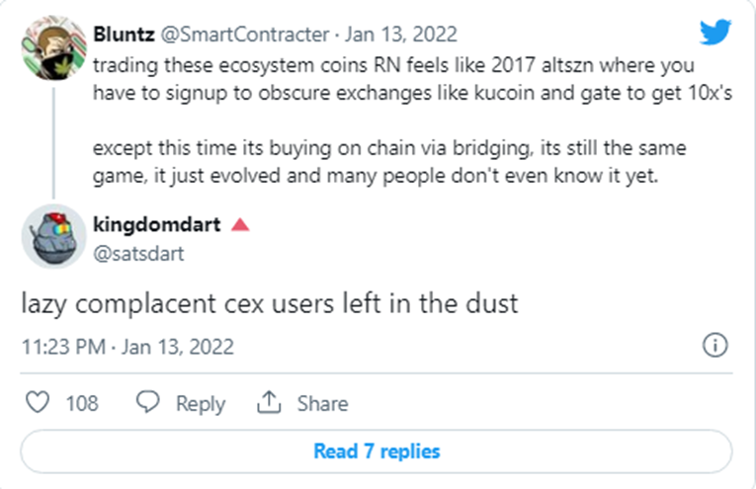The width and height of the screenshot is (756, 489).
Task: Open the 11:23 PM timestamp link
Action: (x=127, y=347)
